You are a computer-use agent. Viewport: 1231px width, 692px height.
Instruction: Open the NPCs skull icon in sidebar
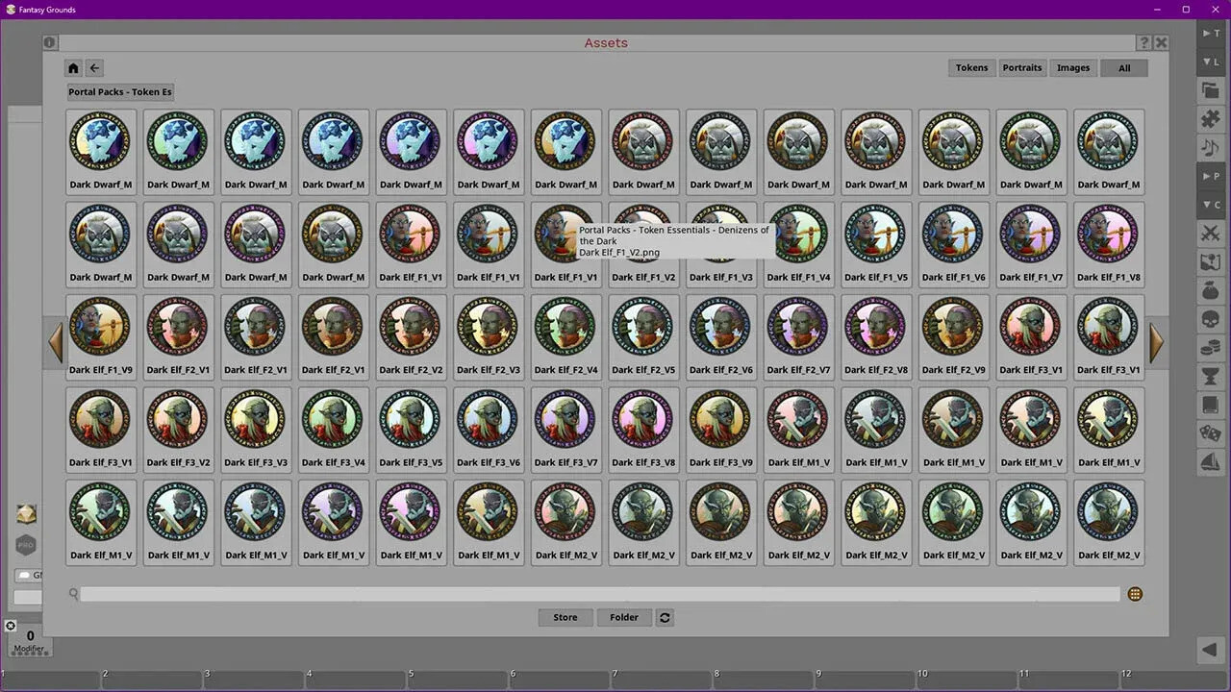coord(1210,319)
